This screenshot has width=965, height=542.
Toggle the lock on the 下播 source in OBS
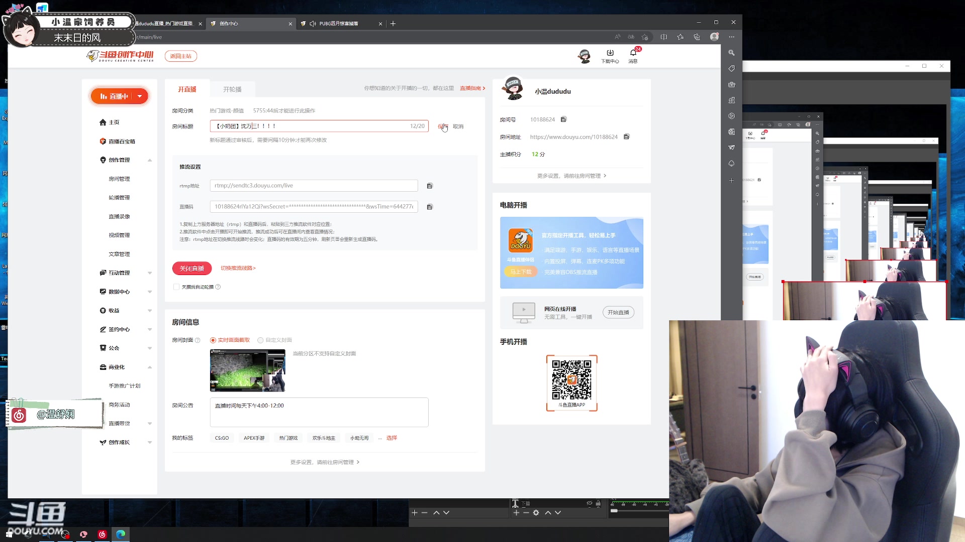(x=598, y=503)
